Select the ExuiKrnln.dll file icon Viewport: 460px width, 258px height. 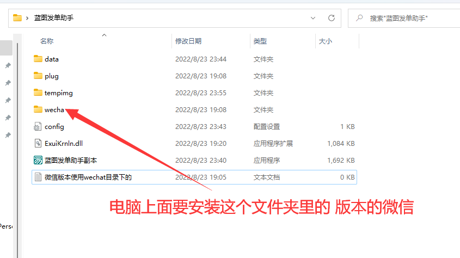tap(38, 143)
